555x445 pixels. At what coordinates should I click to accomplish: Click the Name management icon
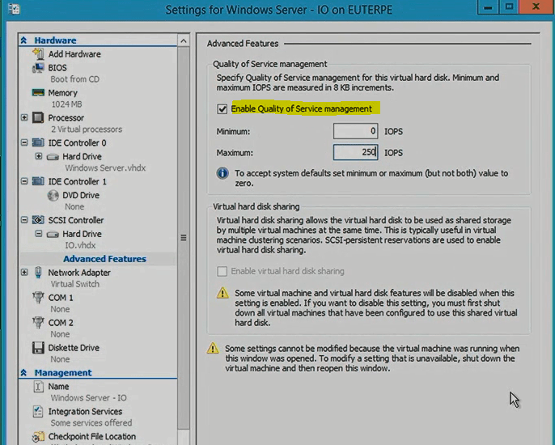point(38,386)
